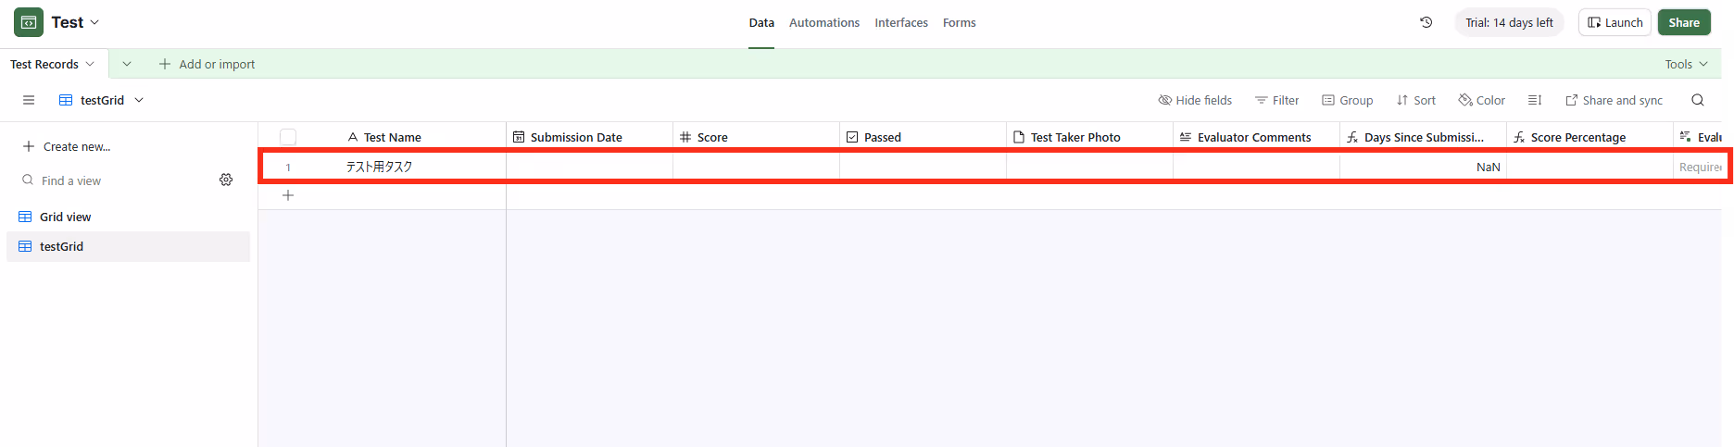
Task: Click the Test Taker Photo column header
Action: click(x=1089, y=137)
